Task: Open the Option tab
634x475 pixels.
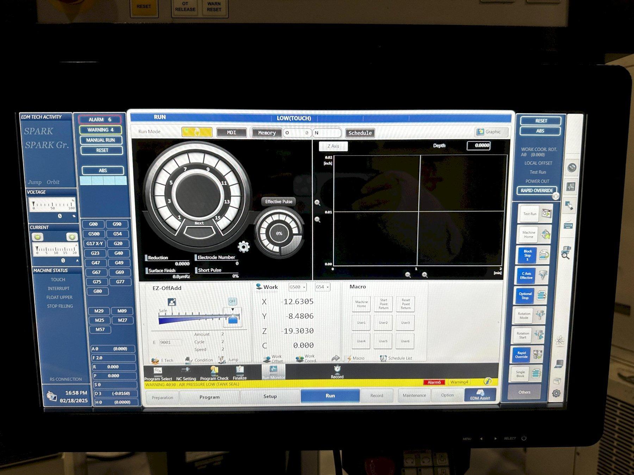Action: [x=447, y=395]
